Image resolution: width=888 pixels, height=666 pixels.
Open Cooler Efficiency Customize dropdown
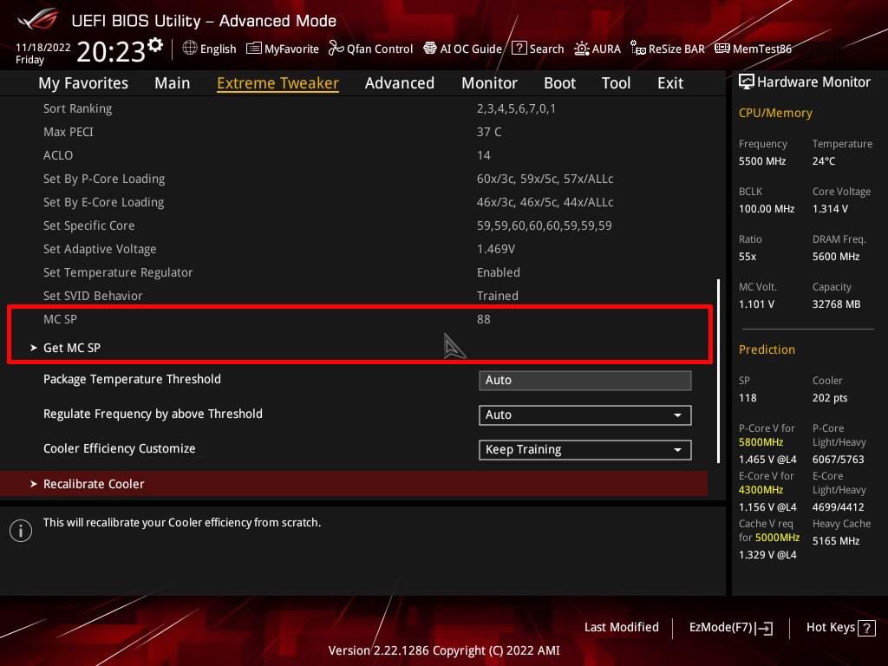coord(585,450)
